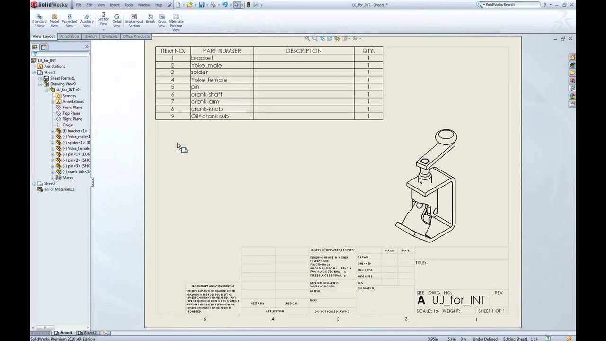Screen dimensions: 606x341
Task: Print the current sheet
Action: [x=213, y=5]
